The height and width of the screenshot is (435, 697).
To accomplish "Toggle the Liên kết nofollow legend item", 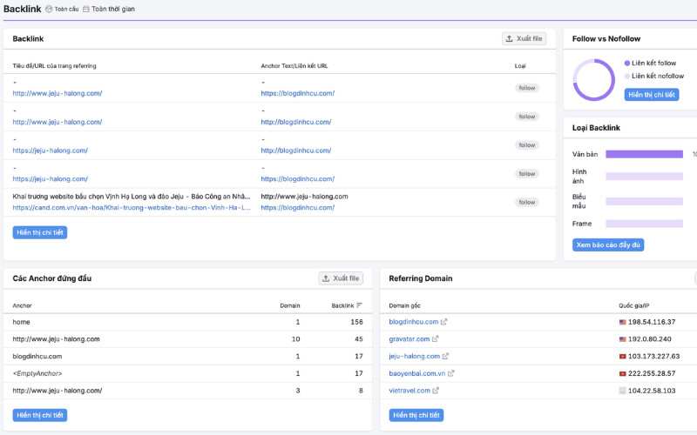I will pos(654,76).
